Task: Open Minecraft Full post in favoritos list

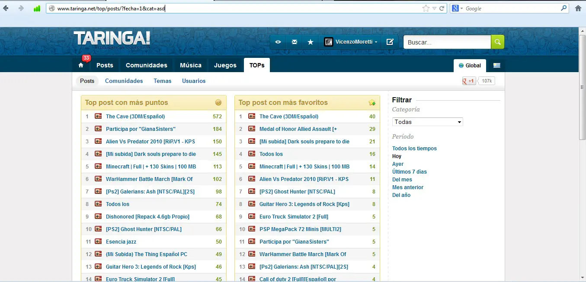Action: (304, 166)
